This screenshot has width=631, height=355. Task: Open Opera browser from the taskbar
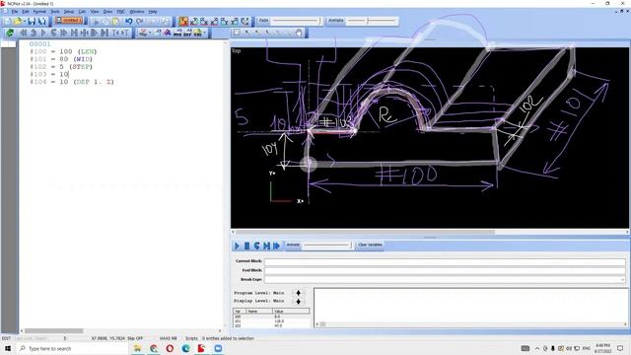170,348
